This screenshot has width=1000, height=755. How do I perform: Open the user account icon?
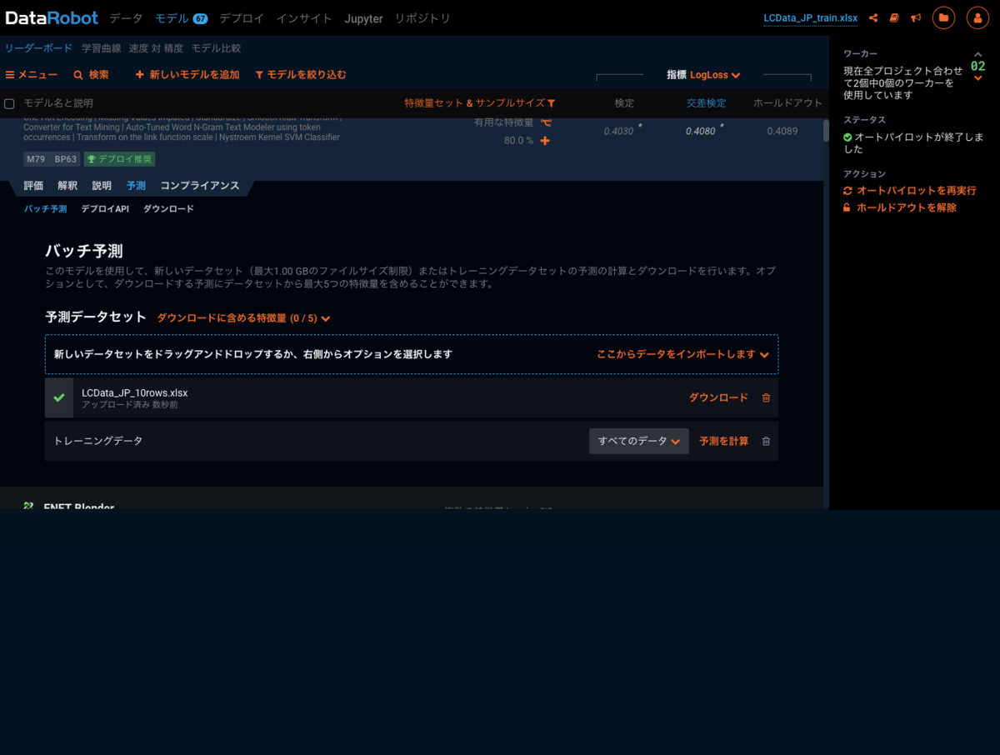tap(977, 17)
